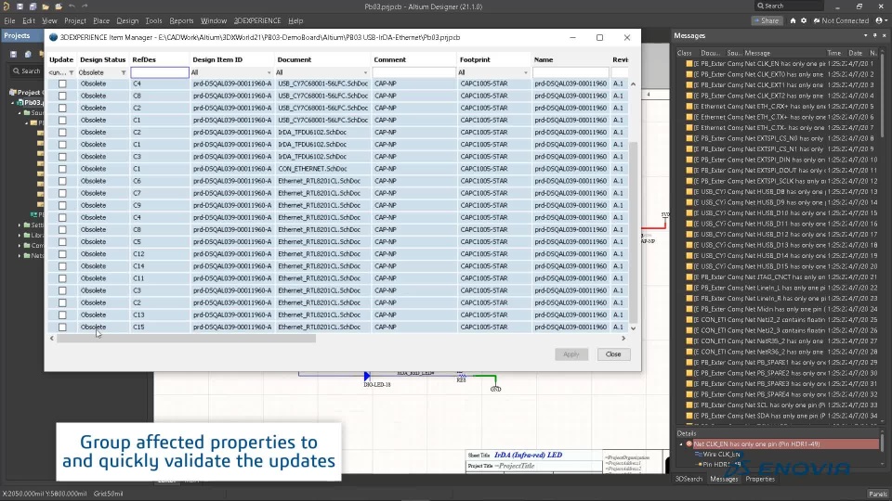This screenshot has width=892, height=501.
Task: Click the Undo arrow in title bar
Action: 72,6
